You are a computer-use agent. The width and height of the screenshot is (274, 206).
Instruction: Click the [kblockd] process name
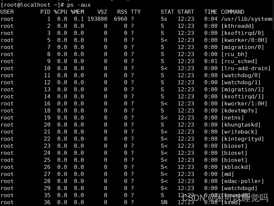click(236, 167)
